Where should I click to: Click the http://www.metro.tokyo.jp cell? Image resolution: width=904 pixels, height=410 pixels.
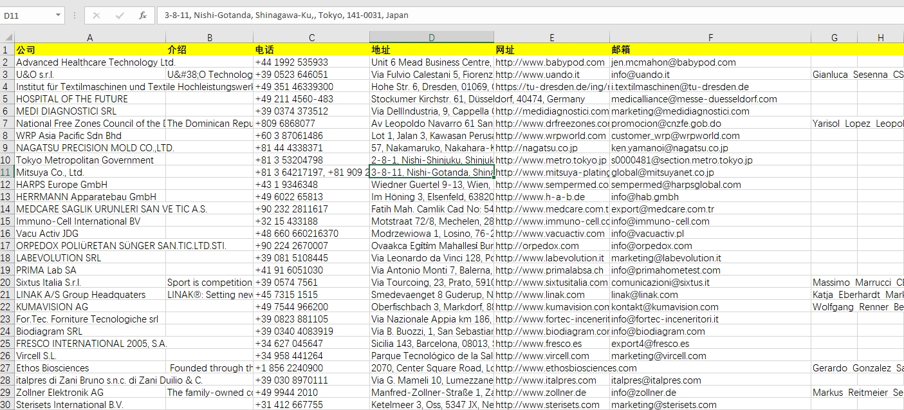pos(551,160)
